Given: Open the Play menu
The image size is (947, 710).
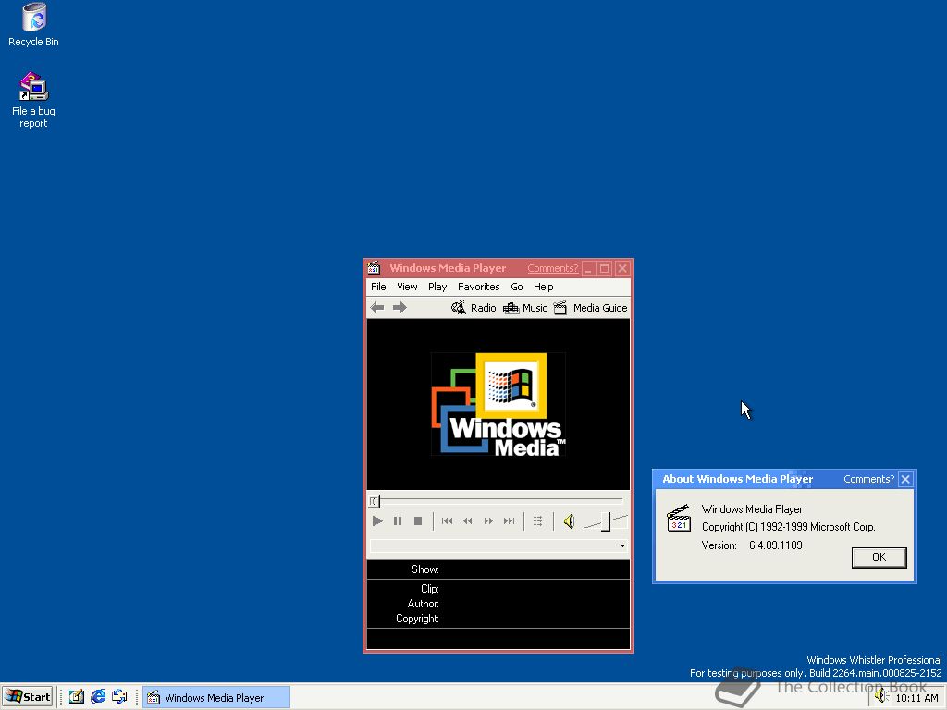Looking at the screenshot, I should (437, 287).
